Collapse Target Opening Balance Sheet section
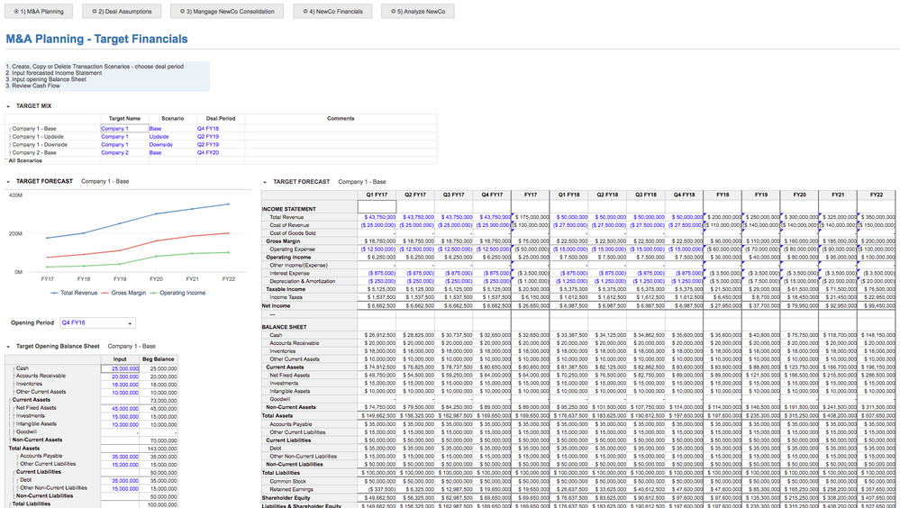Screen dimensions: 900x508 point(8,346)
